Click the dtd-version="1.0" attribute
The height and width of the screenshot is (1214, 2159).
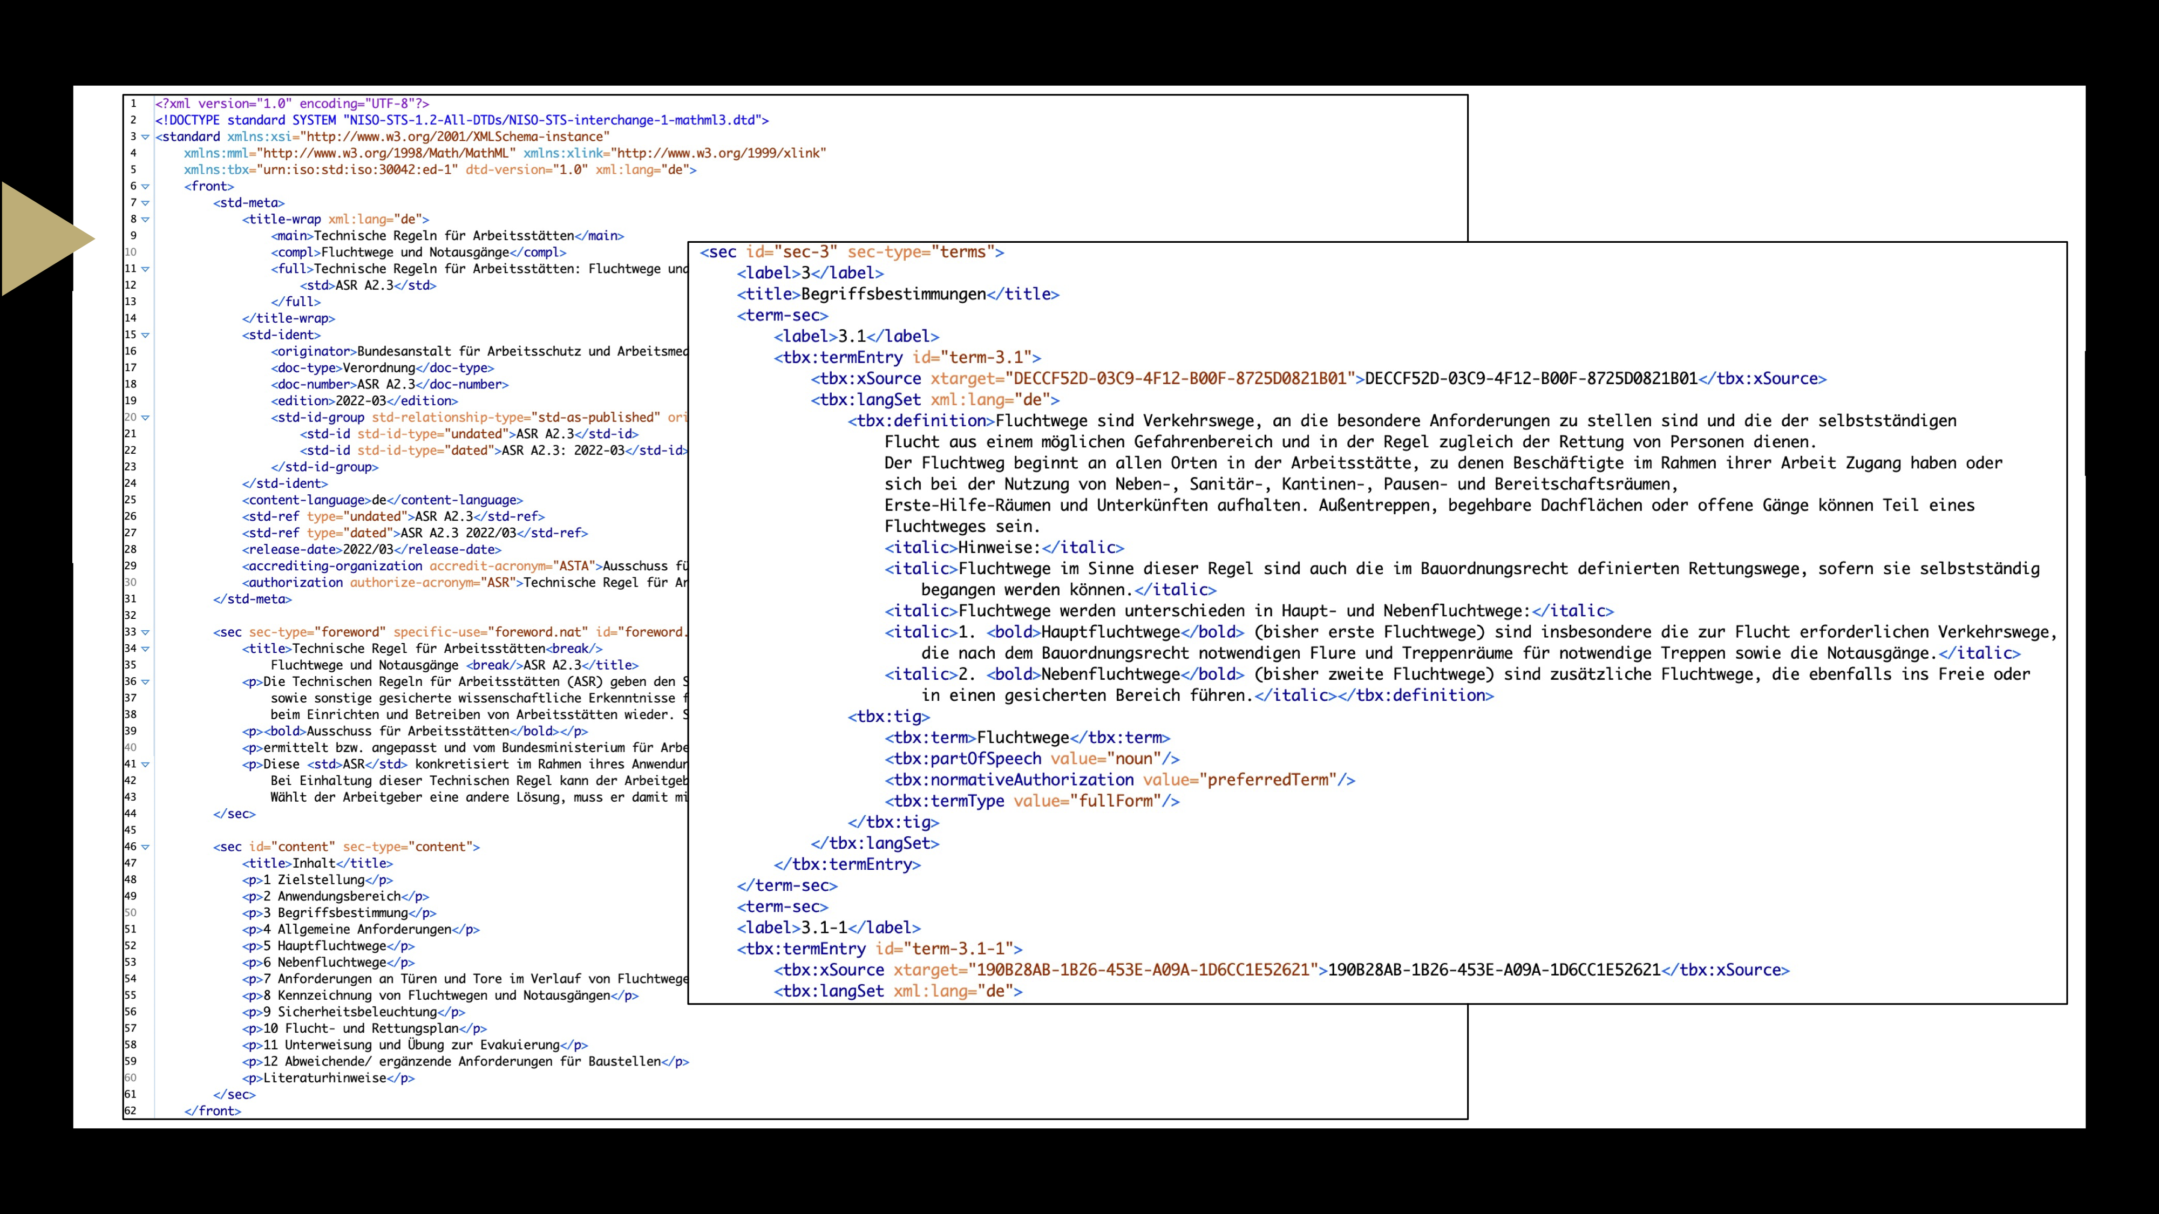(x=527, y=169)
